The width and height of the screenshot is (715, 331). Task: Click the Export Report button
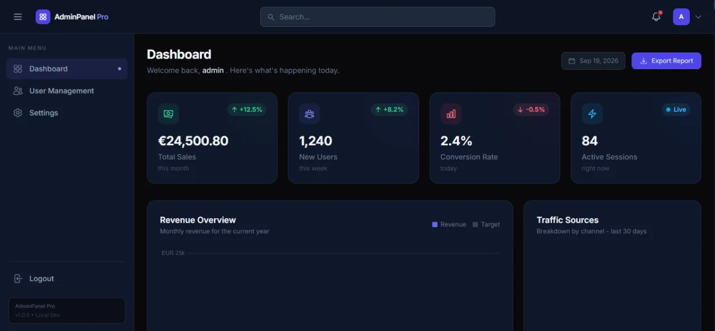(x=666, y=61)
